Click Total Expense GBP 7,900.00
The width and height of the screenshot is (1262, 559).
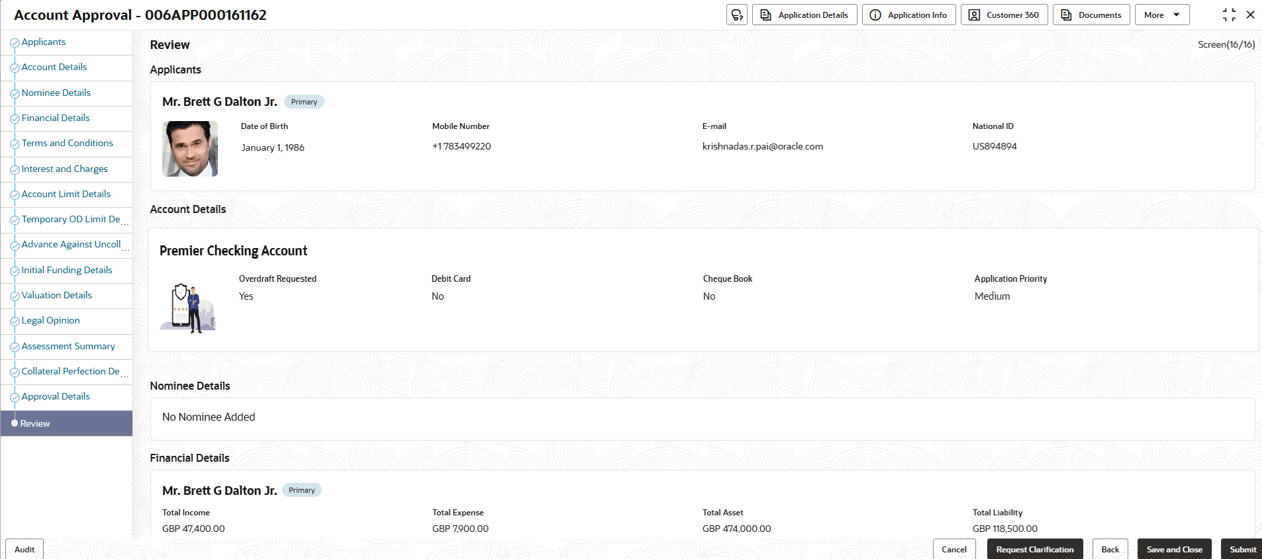click(x=461, y=529)
